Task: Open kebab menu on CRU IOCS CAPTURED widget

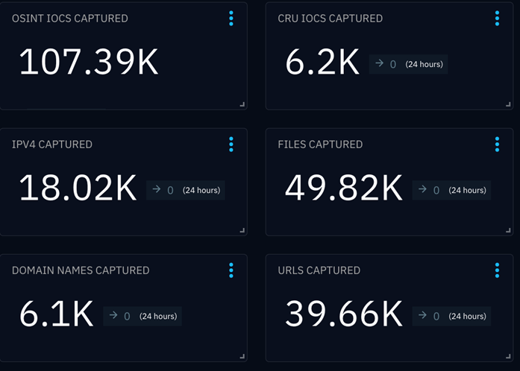Action: tap(497, 19)
